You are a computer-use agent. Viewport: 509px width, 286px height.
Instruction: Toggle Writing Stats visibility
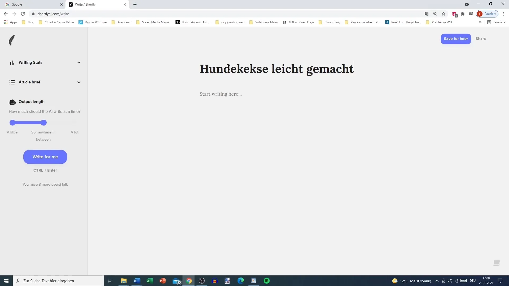pos(78,62)
